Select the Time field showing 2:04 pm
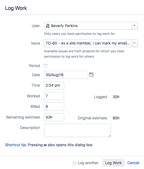 [54, 85]
